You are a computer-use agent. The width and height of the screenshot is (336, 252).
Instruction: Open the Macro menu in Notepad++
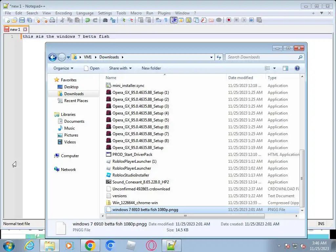136,13
